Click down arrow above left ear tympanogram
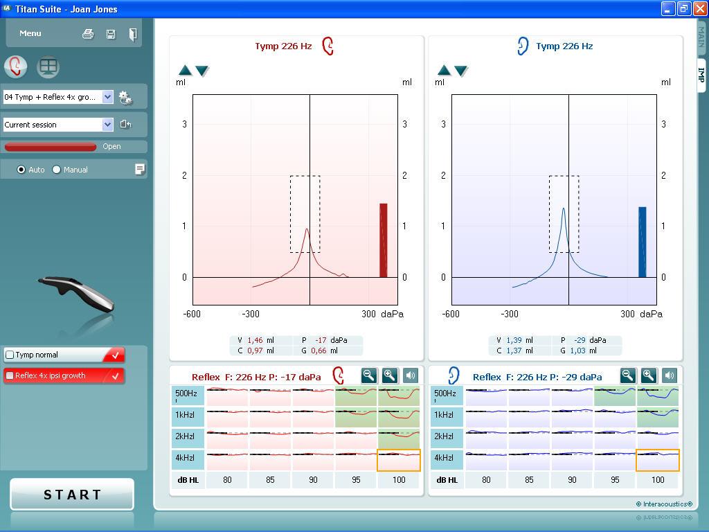Image resolution: width=709 pixels, height=532 pixels. click(460, 71)
